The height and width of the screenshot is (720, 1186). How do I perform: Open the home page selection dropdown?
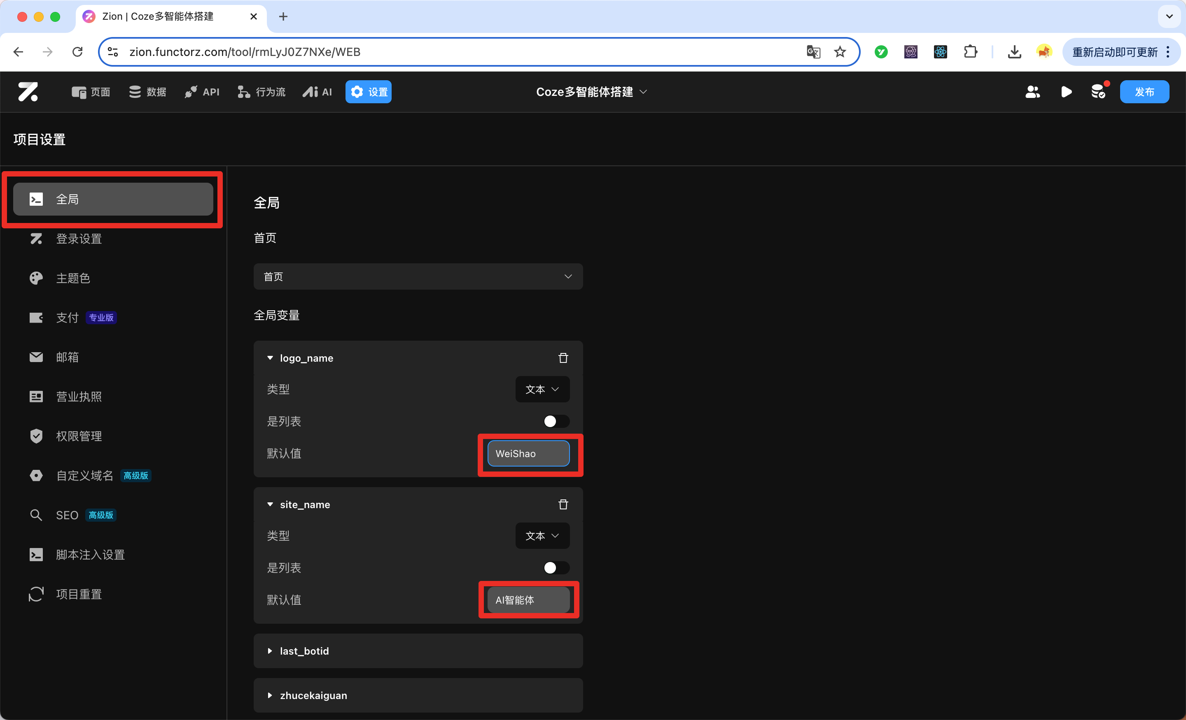(x=418, y=276)
